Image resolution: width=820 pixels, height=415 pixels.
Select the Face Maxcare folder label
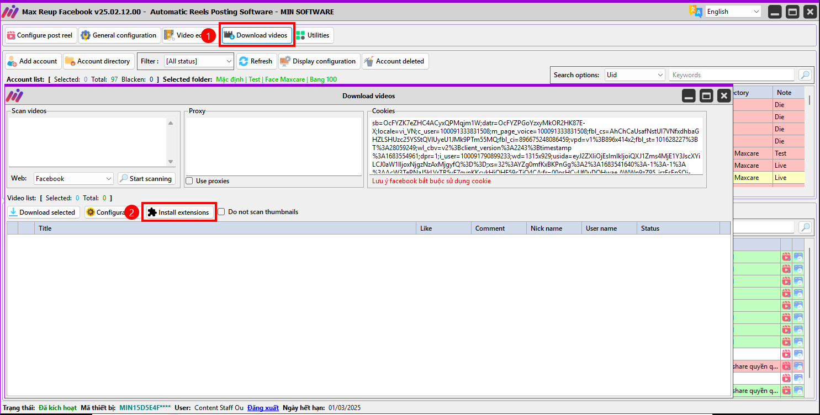coord(285,79)
